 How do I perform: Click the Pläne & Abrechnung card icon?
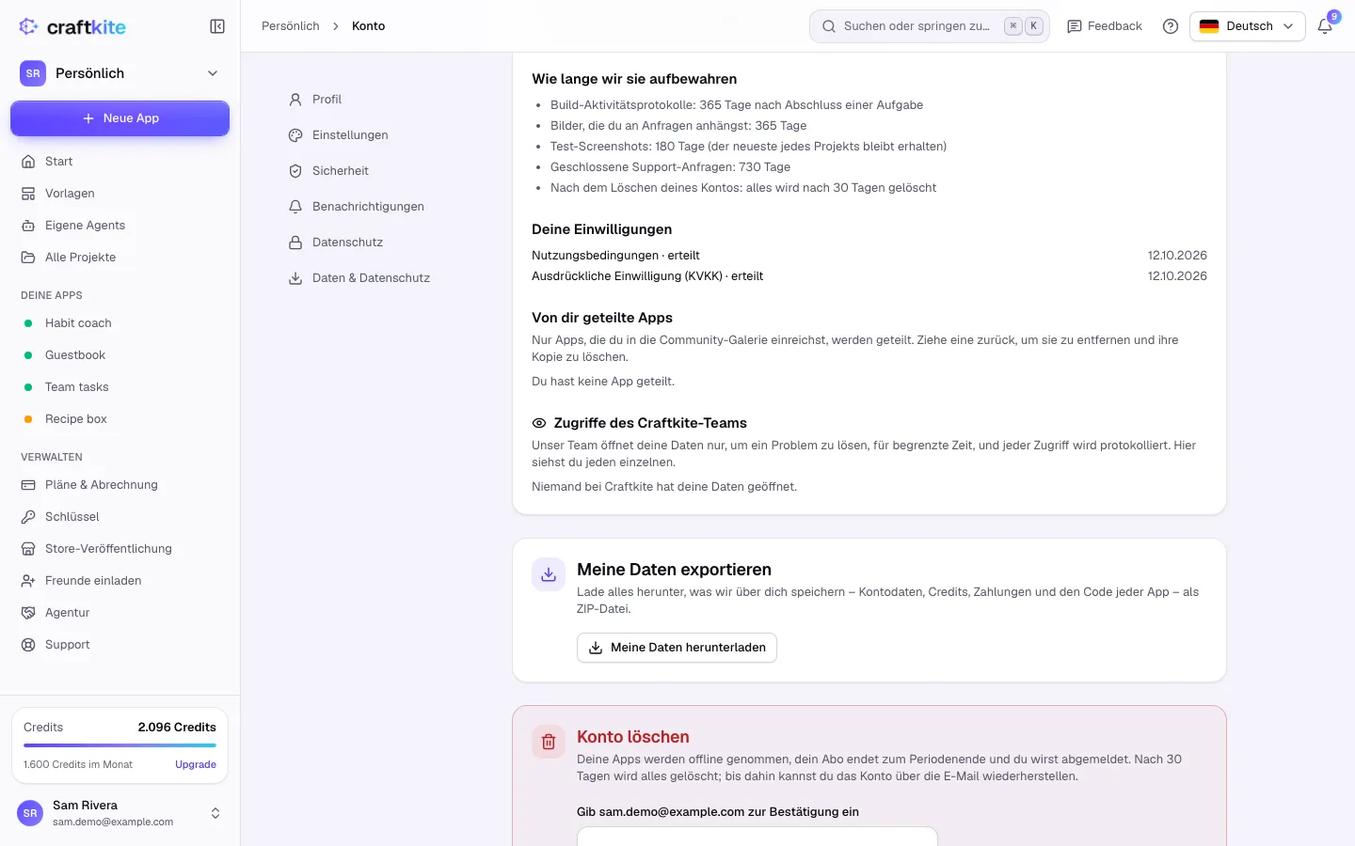click(x=28, y=485)
